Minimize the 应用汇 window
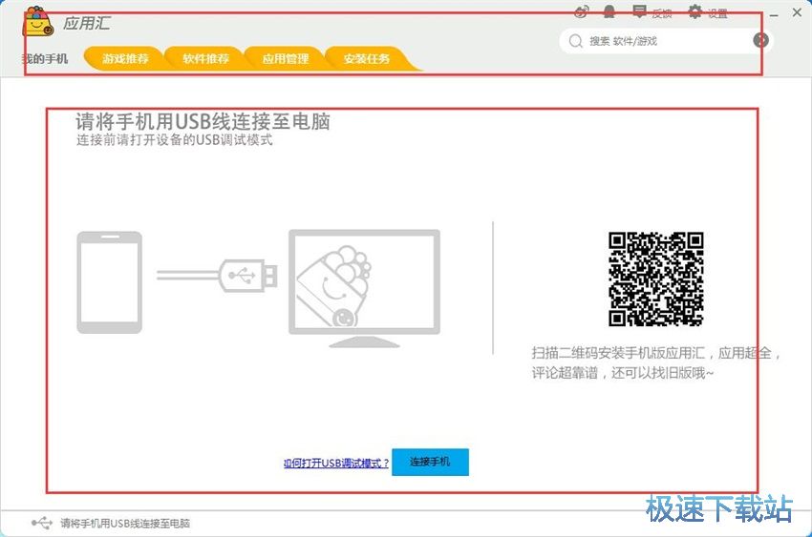Image resolution: width=812 pixels, height=537 pixels. pyautogui.click(x=774, y=14)
